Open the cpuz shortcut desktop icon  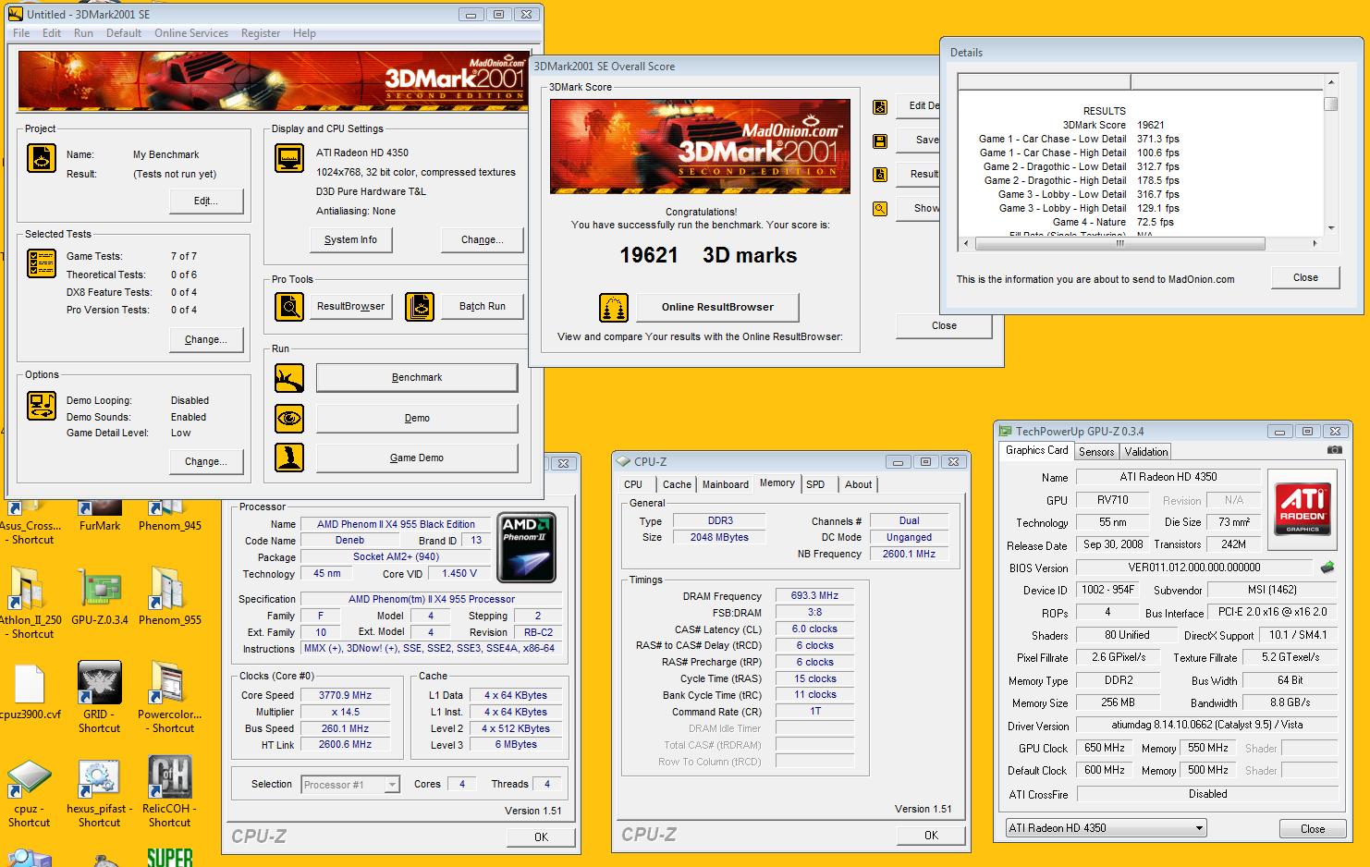tap(29, 792)
